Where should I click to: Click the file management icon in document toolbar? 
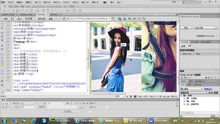130,19
